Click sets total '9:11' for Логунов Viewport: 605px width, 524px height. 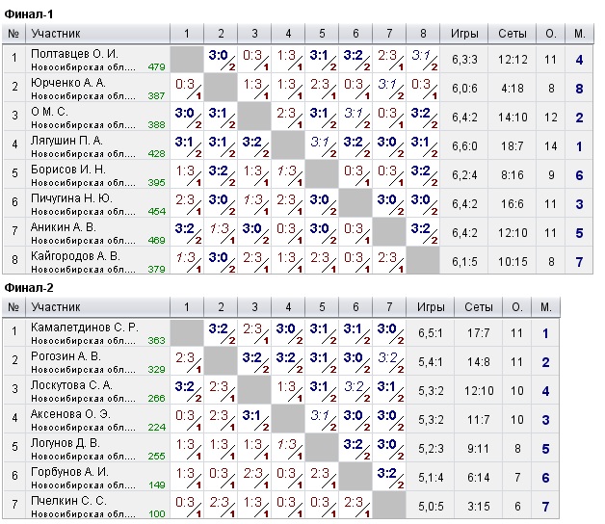pyautogui.click(x=479, y=449)
